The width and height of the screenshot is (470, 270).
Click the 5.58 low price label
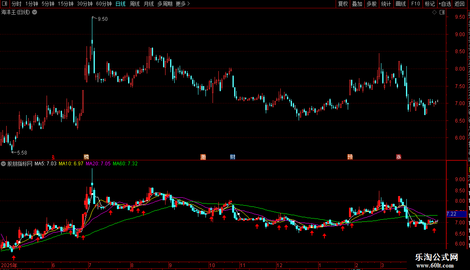(x=22, y=153)
